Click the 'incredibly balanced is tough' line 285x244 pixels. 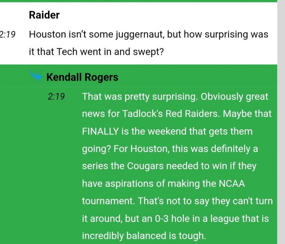[x=144, y=236]
